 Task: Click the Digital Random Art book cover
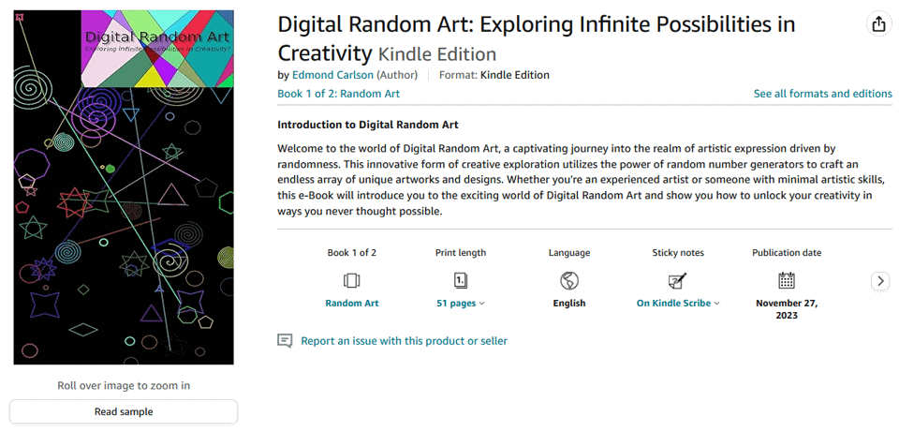pyautogui.click(x=123, y=187)
